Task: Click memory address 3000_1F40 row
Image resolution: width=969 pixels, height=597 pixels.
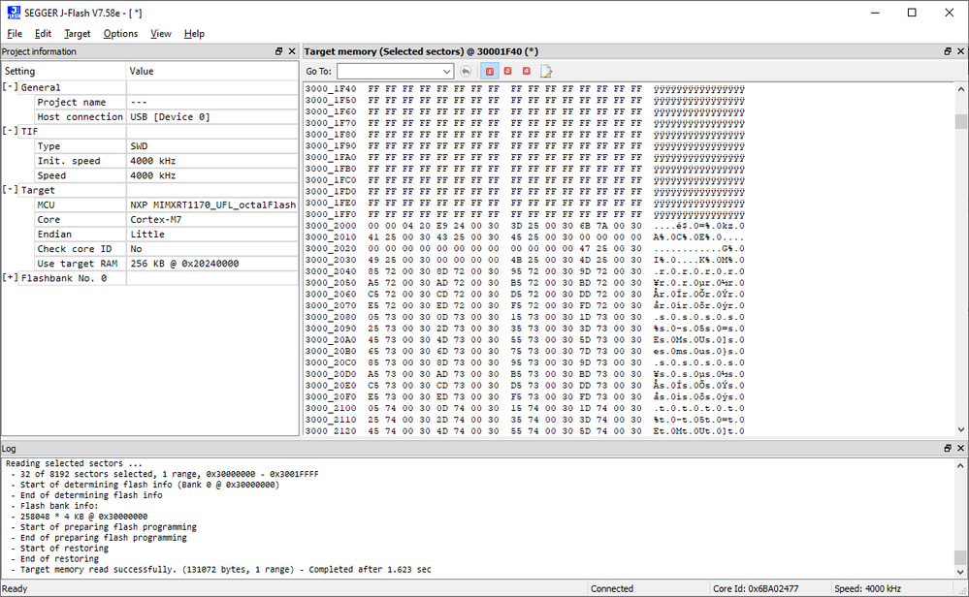Action: point(525,89)
